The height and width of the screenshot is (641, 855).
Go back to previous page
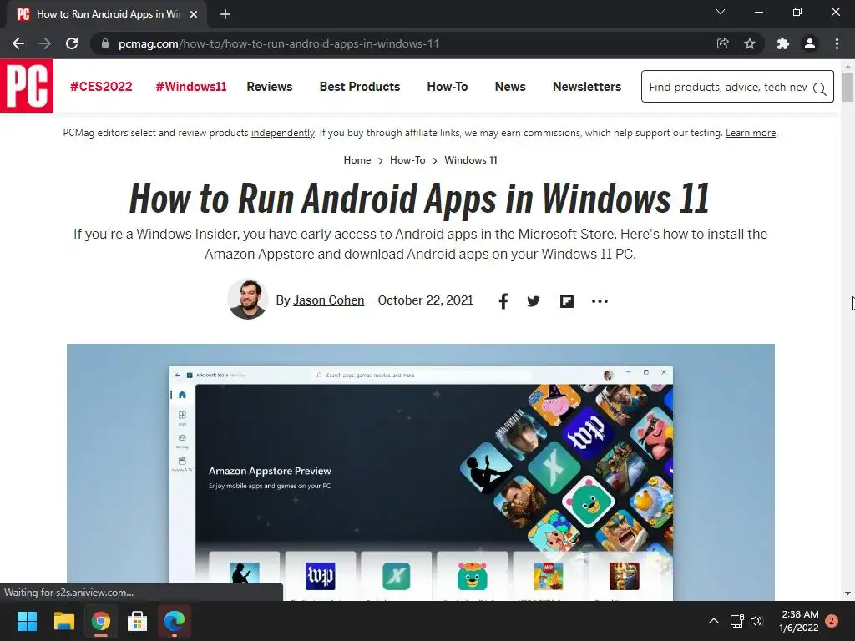click(18, 43)
